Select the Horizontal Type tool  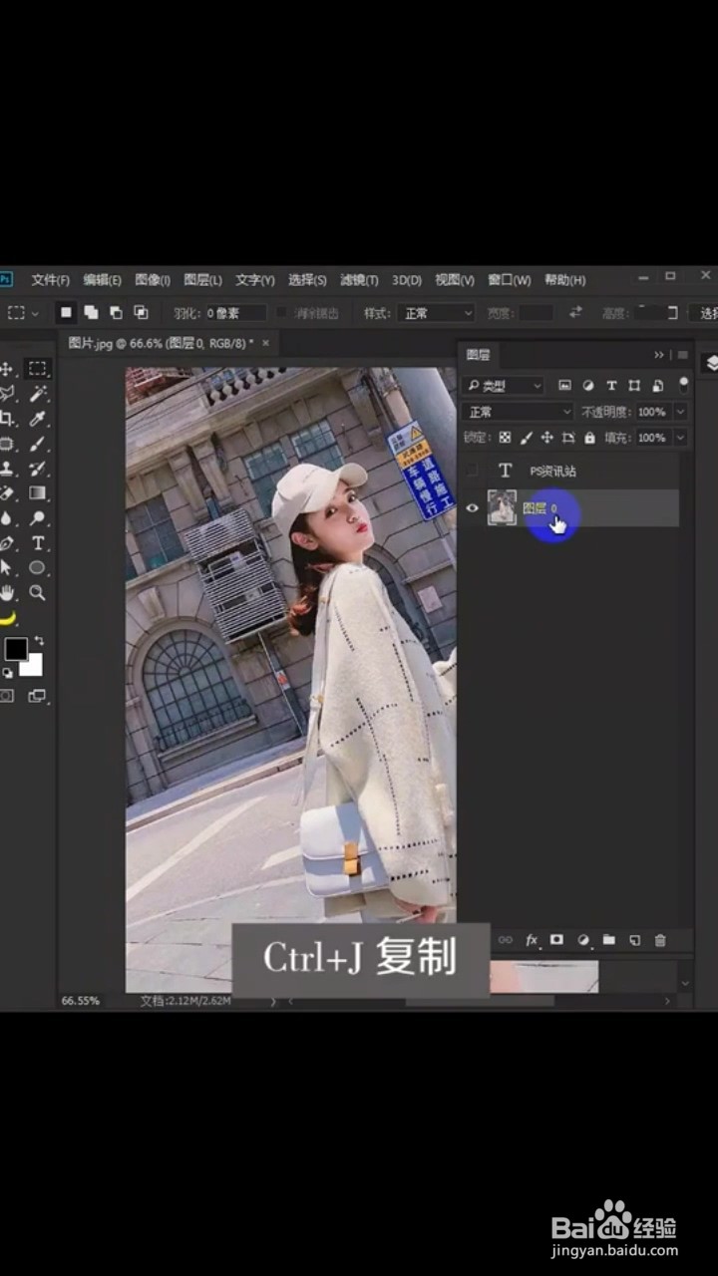coord(38,543)
